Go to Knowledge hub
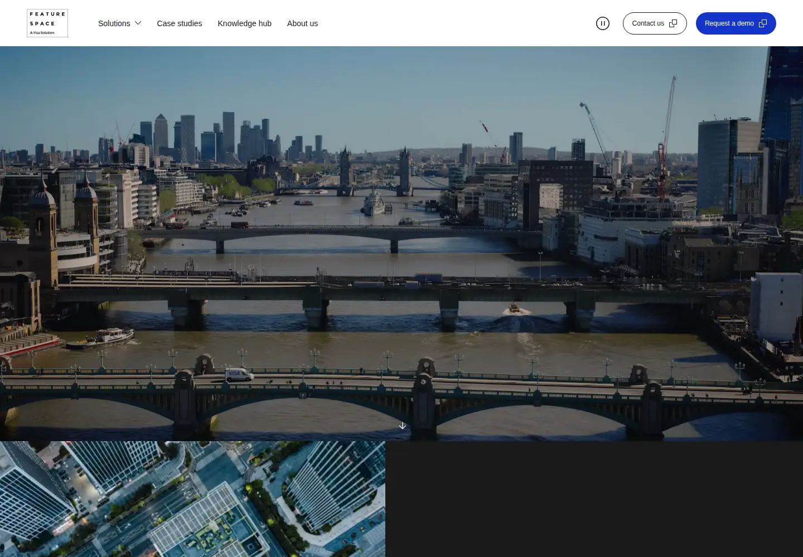This screenshot has height=557, width=803. (244, 23)
